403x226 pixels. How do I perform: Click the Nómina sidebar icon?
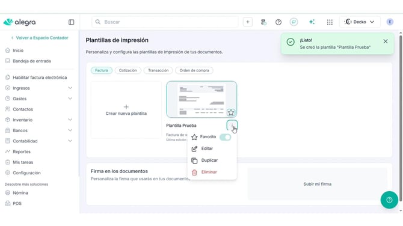8,192
